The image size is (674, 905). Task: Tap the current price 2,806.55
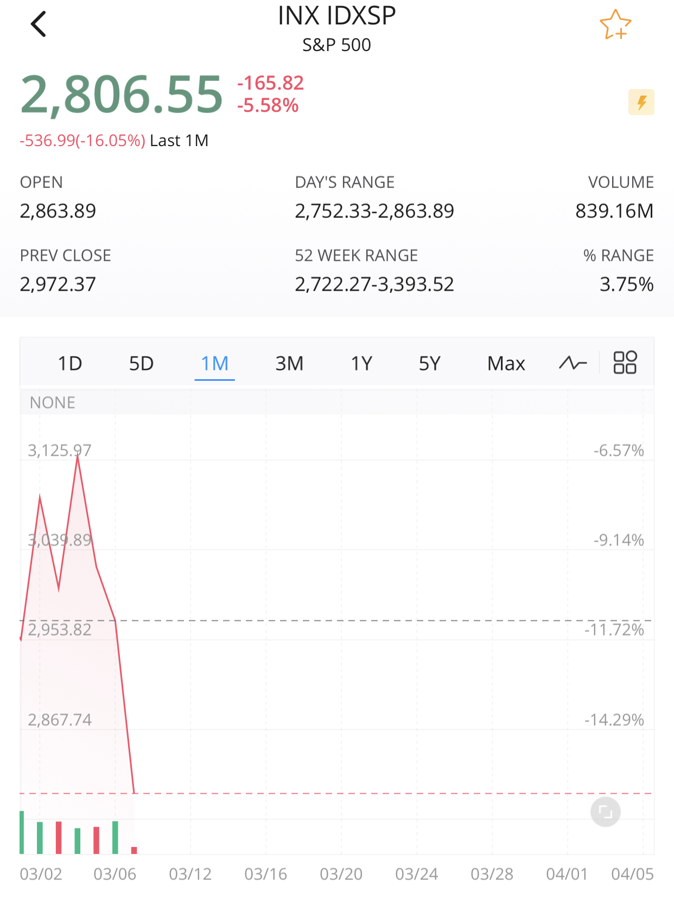[x=122, y=95]
